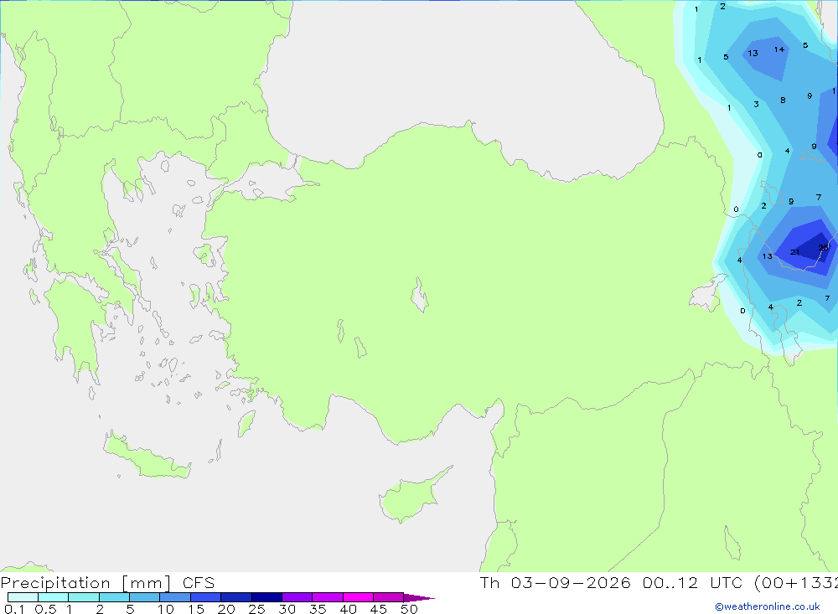Click the legend swatch between 20 and 25
Image resolution: width=838 pixels, height=614 pixels.
point(236,597)
